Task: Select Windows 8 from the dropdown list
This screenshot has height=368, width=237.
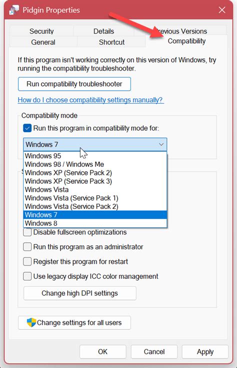Action: (95, 223)
